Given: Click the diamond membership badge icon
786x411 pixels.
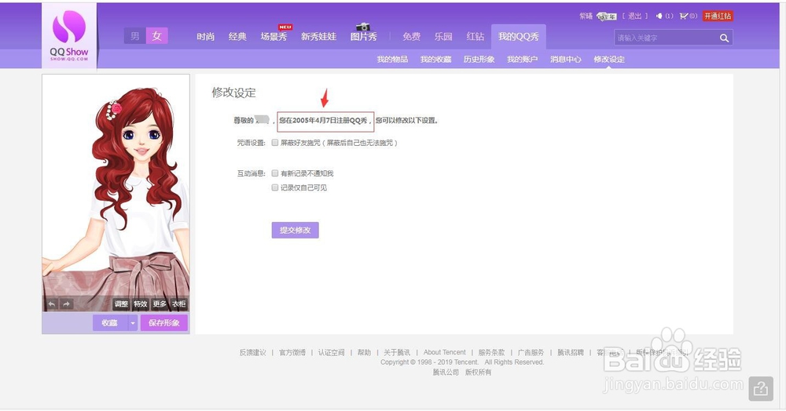Looking at the screenshot, I should (x=607, y=16).
